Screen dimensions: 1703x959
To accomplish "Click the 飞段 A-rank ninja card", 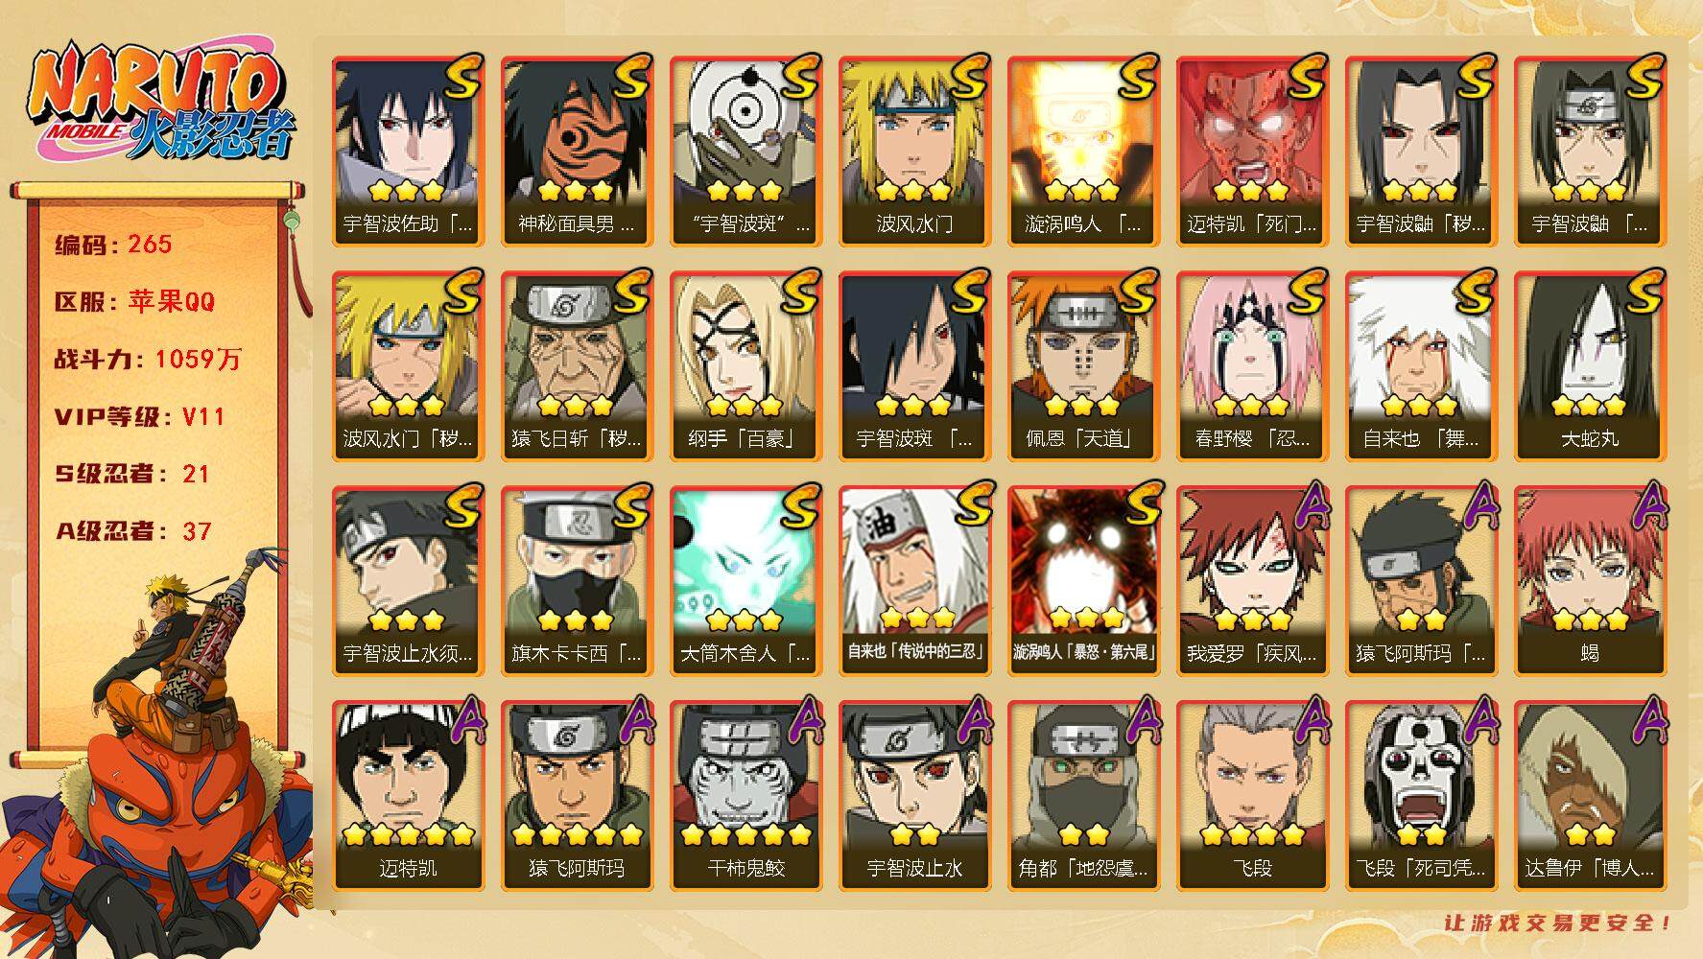I will 1252,796.
